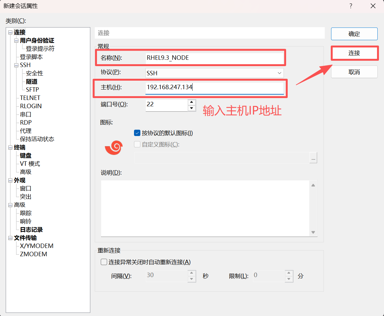Click the 连接 button
This screenshot has width=384, height=316.
tap(354, 53)
